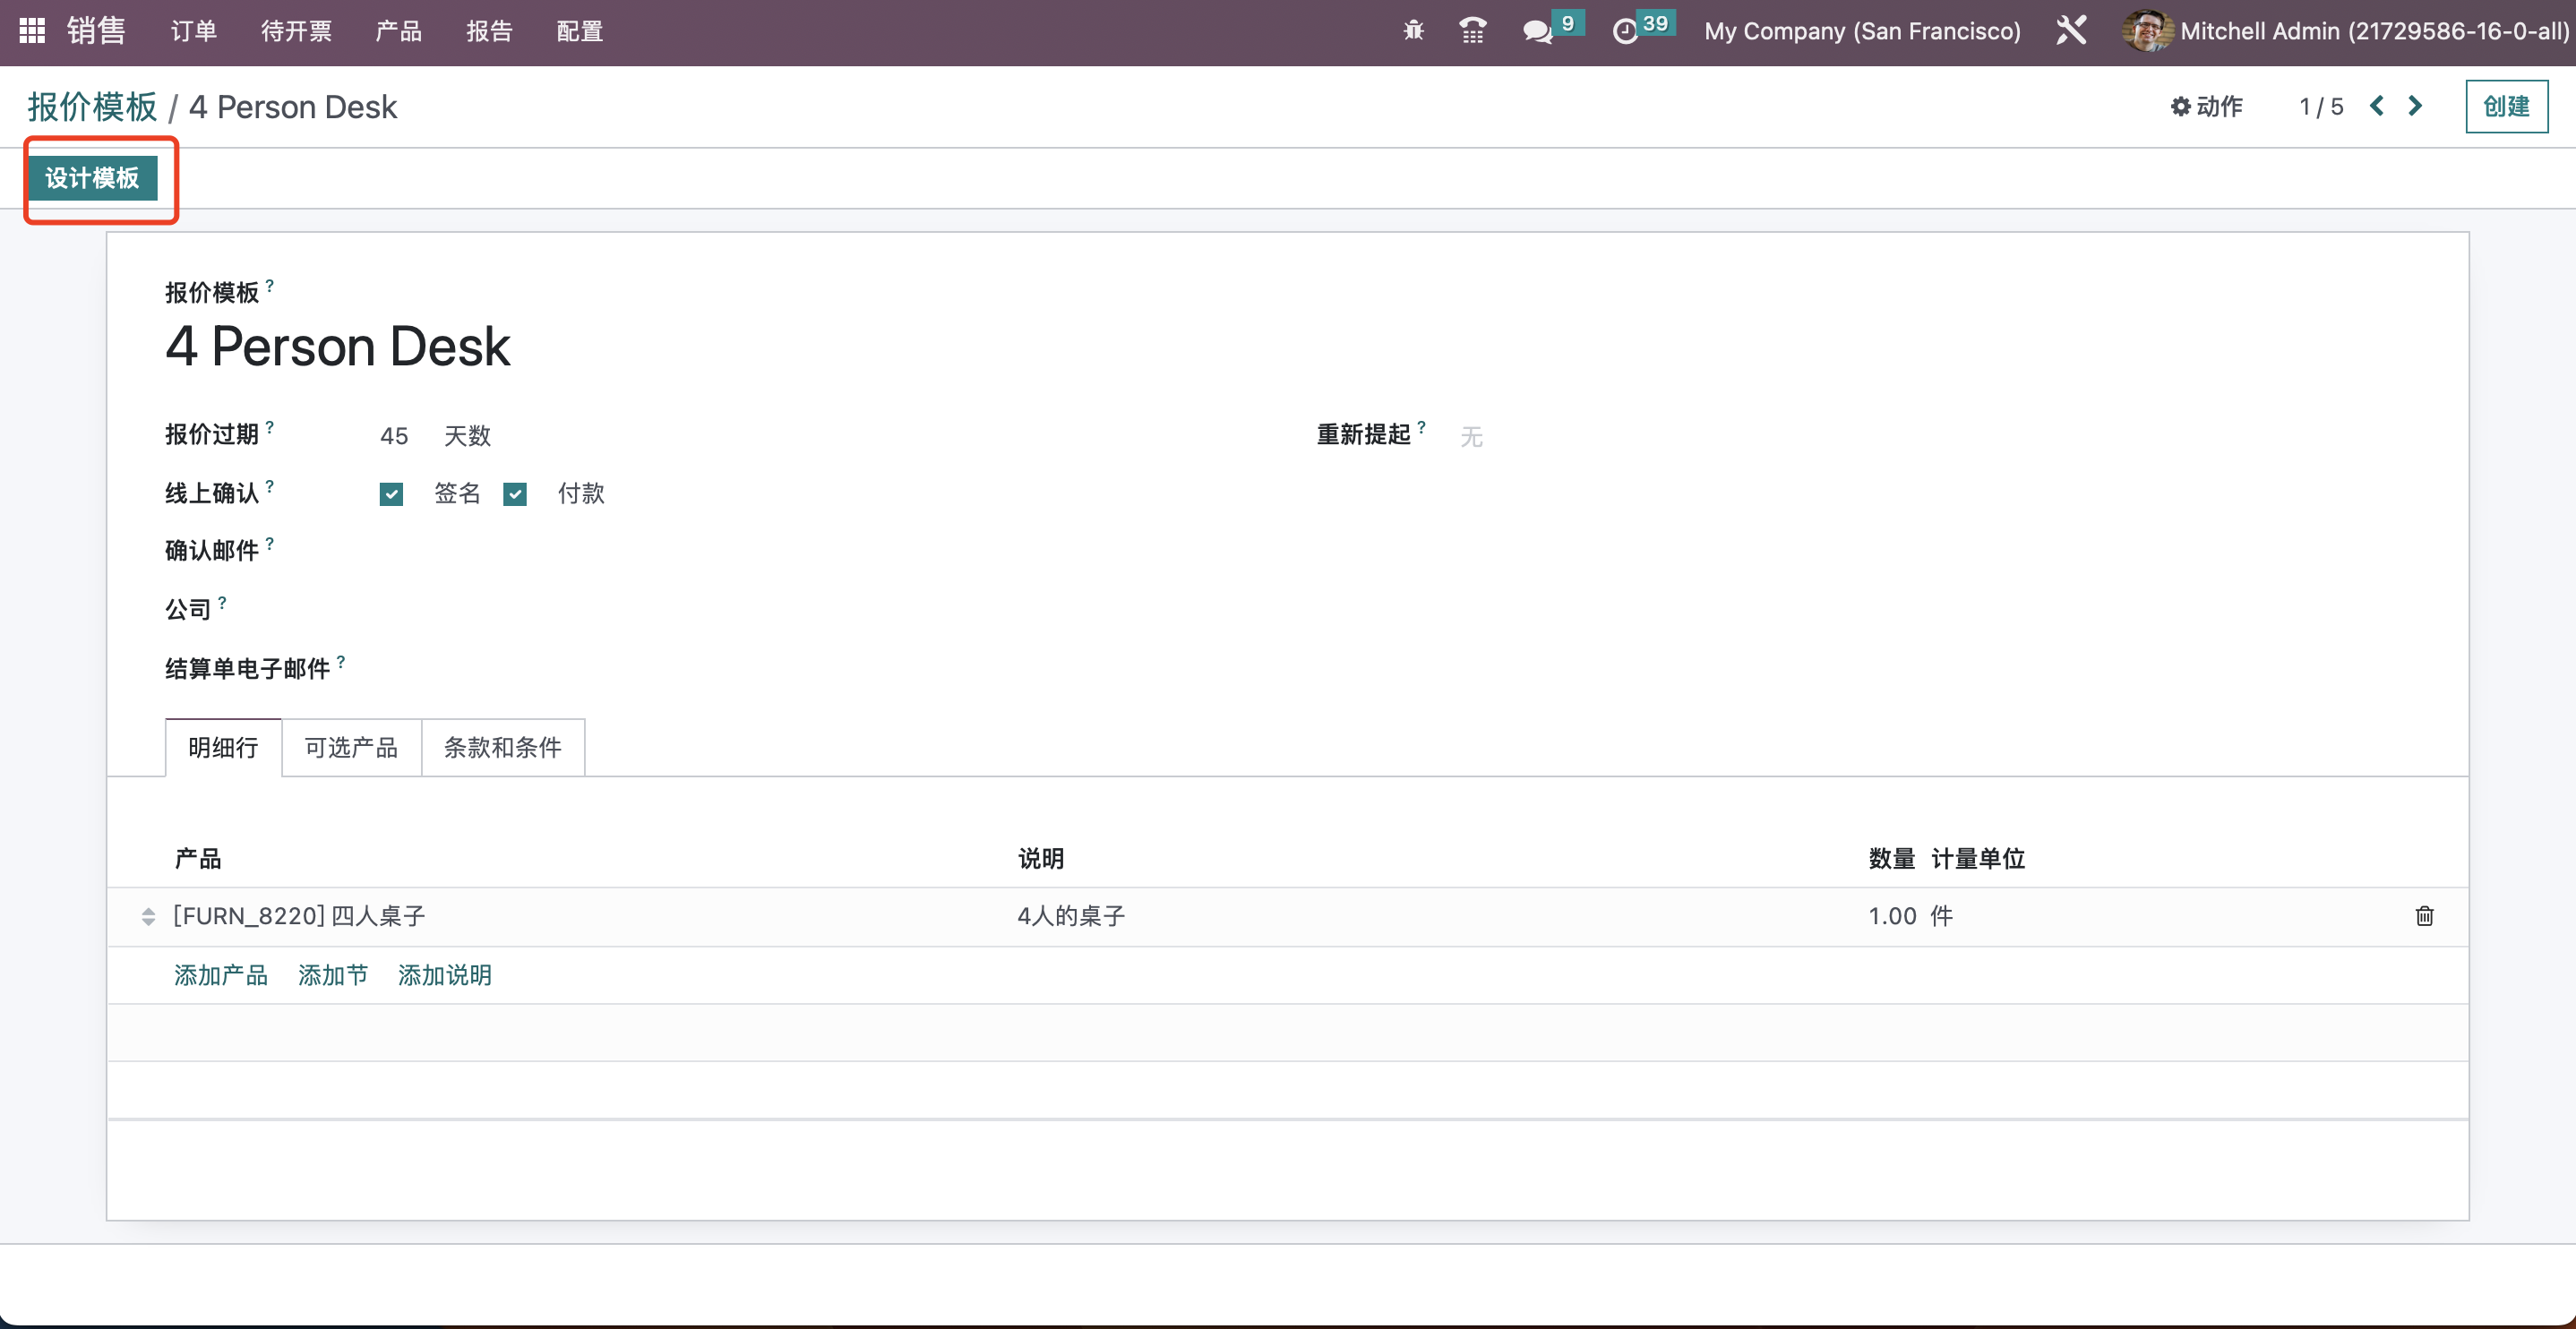
Task: Click 添加节 link
Action: (333, 975)
